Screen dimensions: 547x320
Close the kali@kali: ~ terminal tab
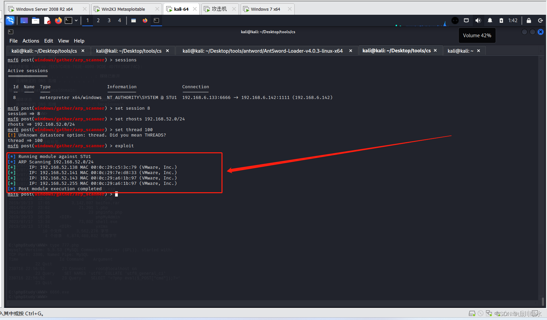[479, 51]
